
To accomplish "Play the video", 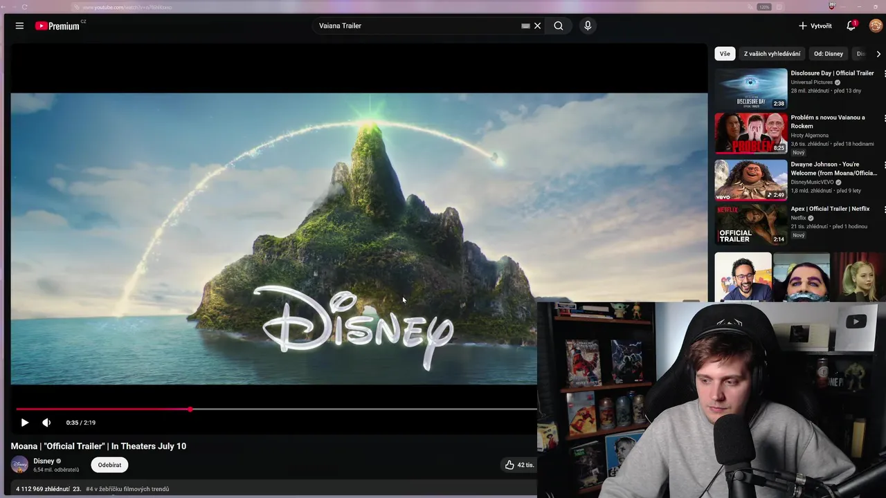I will [25, 423].
